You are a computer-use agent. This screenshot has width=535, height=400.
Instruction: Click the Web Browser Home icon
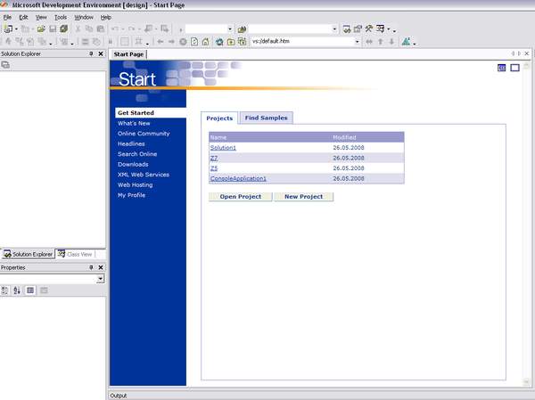tap(206, 41)
